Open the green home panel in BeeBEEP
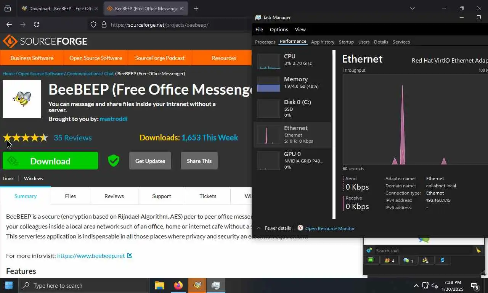 (x=371, y=260)
